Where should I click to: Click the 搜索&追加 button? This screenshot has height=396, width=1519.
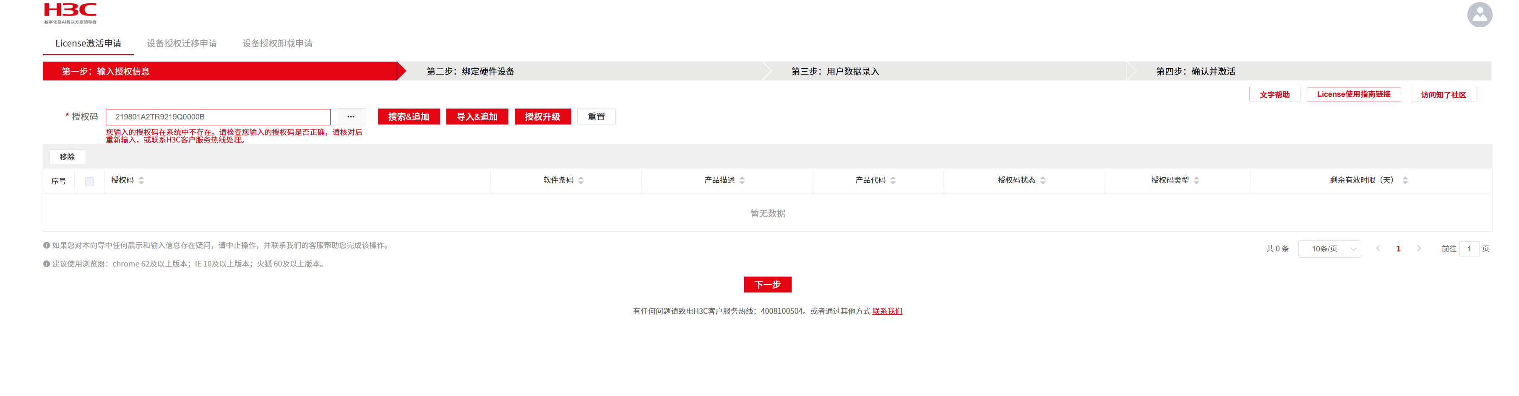(408, 116)
